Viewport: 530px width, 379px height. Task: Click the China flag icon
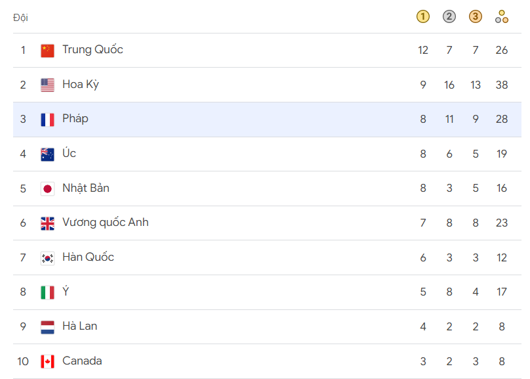click(47, 51)
